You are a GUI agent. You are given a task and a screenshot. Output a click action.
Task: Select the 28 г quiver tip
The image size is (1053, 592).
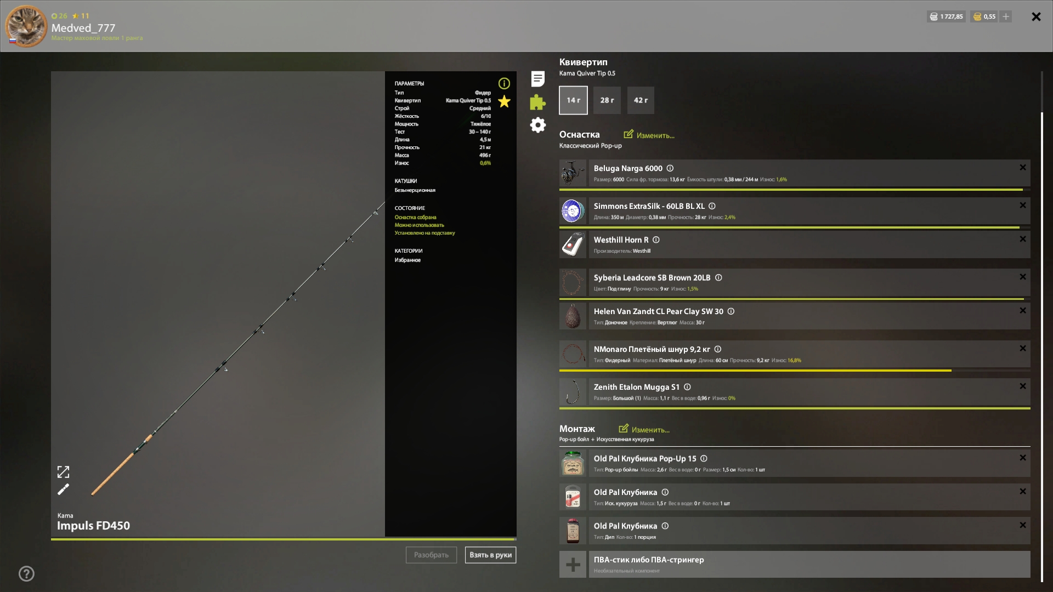[x=607, y=100]
